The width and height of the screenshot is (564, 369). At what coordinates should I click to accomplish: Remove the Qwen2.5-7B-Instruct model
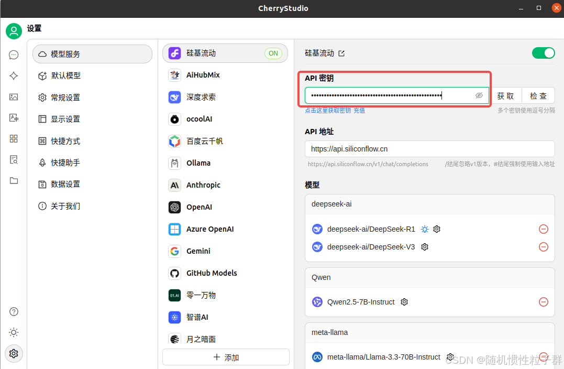pos(544,302)
